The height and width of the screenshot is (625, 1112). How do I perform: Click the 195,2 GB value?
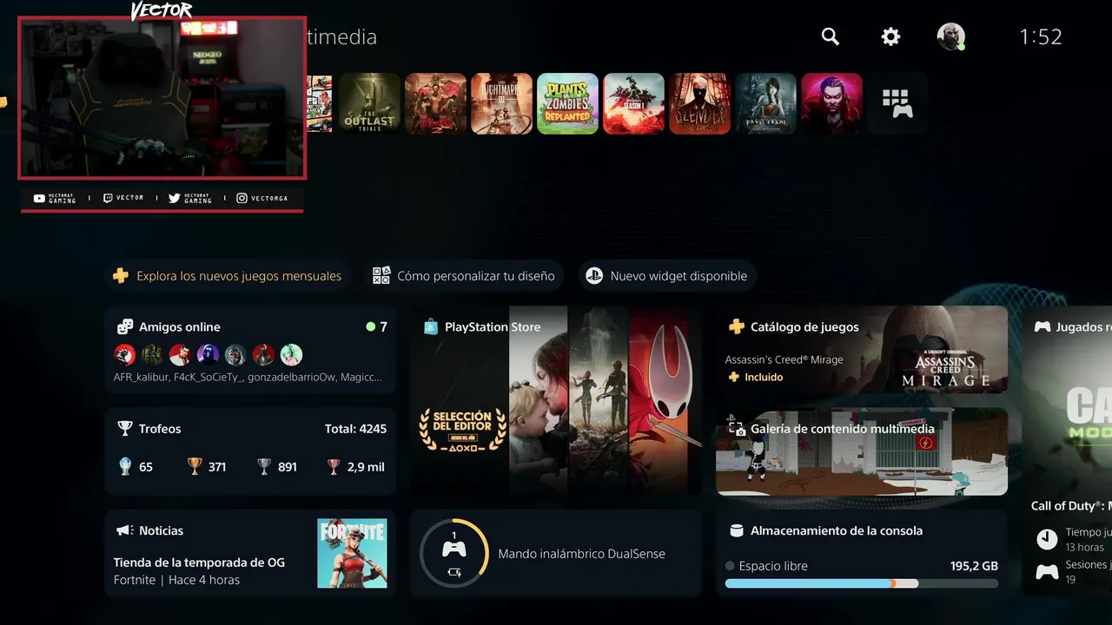point(974,566)
